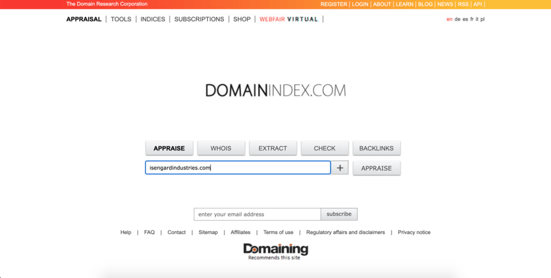
Task: Click the LOGIN link
Action: pyautogui.click(x=360, y=4)
